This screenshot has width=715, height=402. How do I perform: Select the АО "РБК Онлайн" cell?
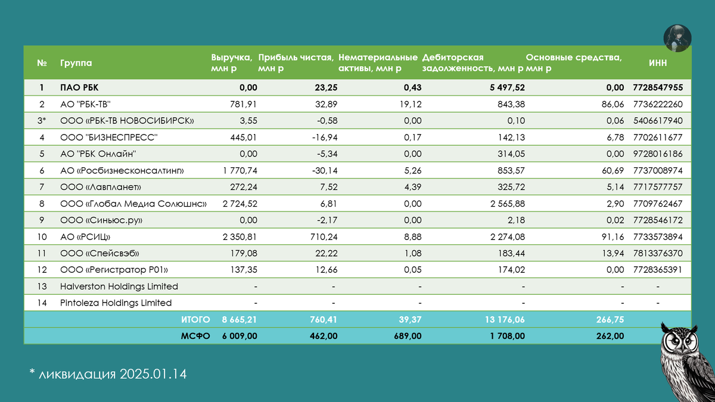click(x=98, y=154)
